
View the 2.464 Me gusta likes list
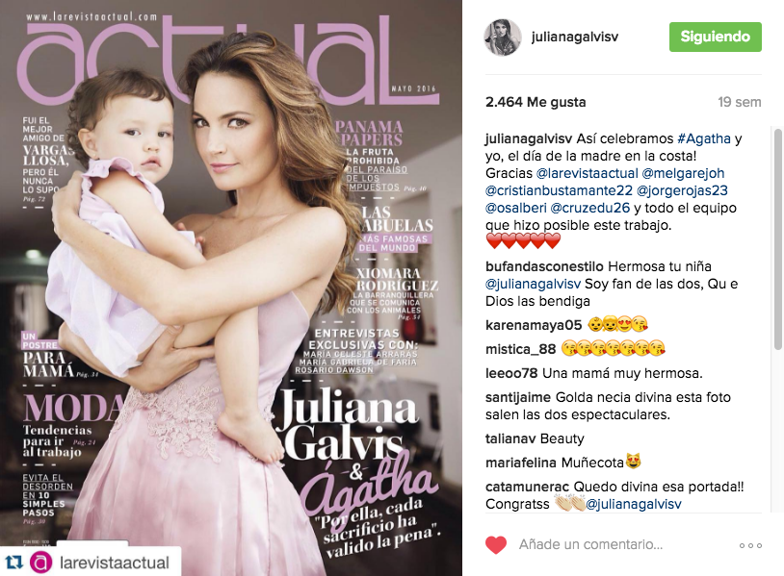tap(536, 102)
